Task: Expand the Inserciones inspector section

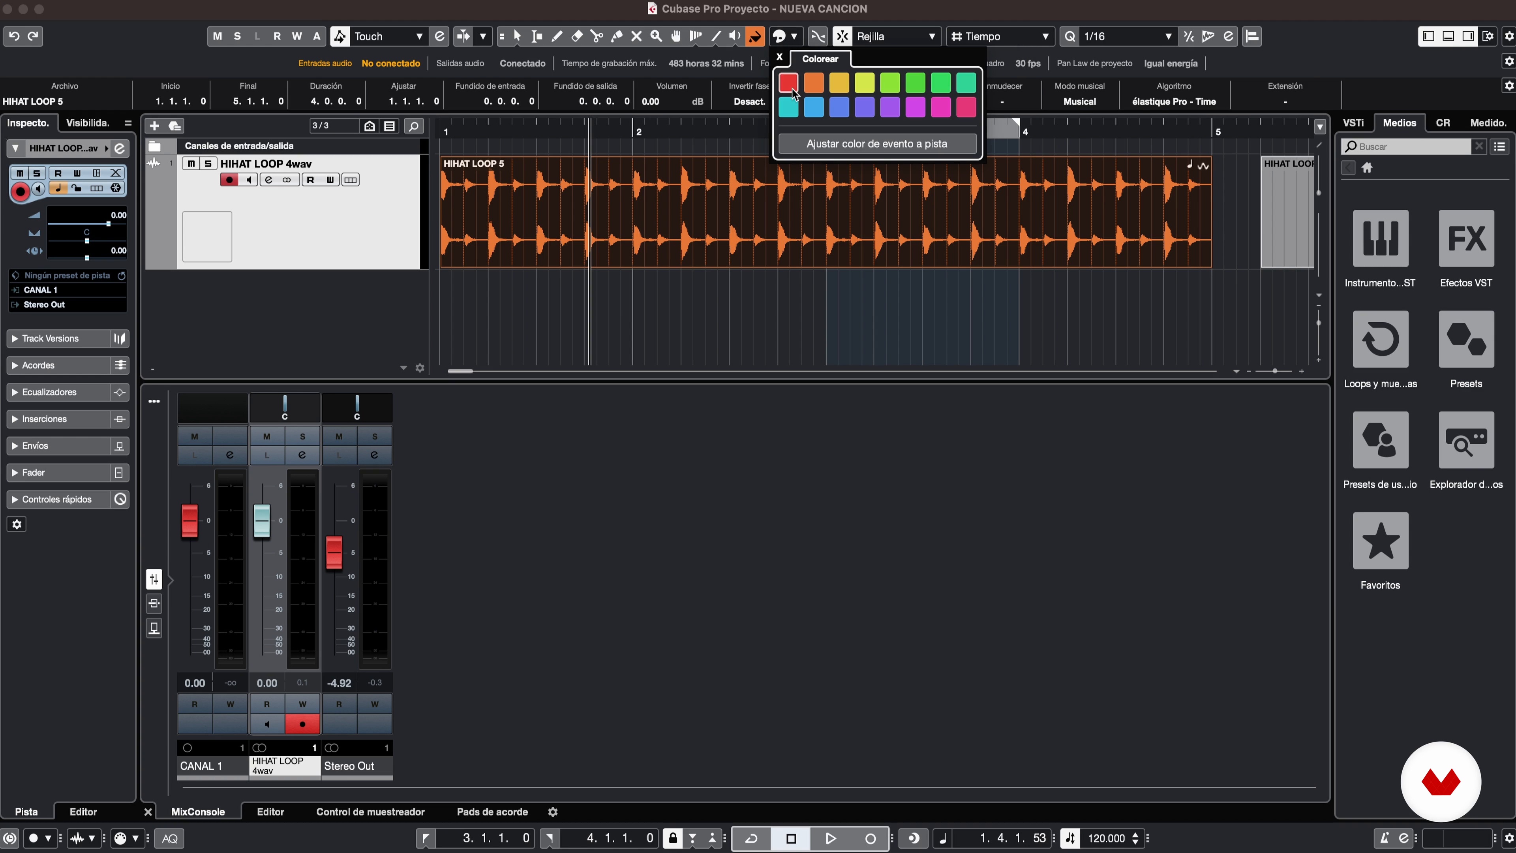Action: tap(68, 419)
